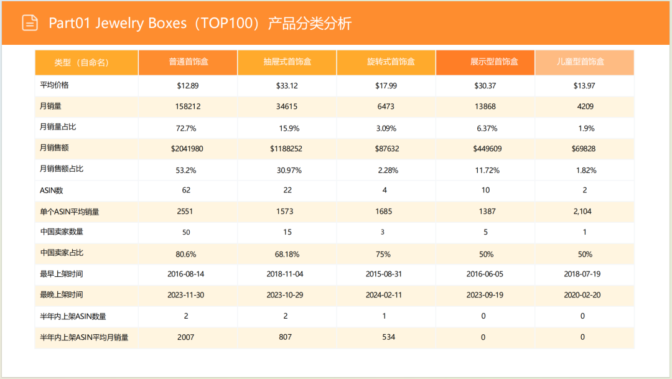The image size is (672, 379).
Task: Click the monthly sales value 158212
Action: 188,106
